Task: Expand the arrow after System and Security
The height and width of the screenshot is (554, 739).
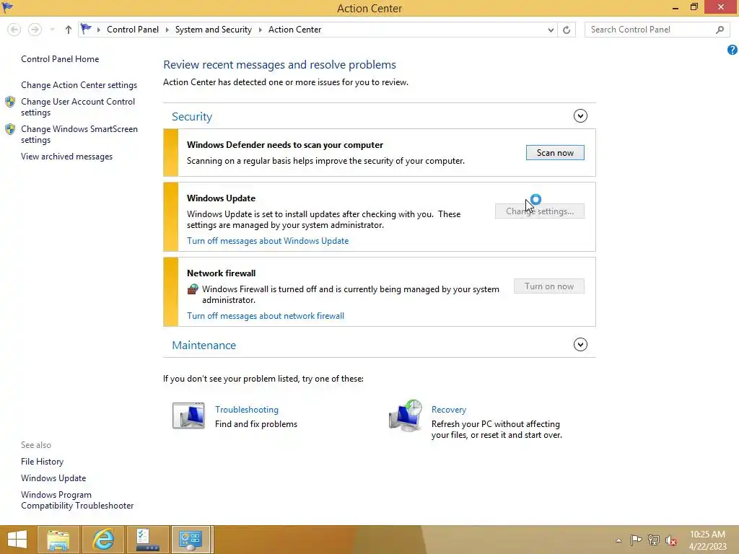Action: coord(260,30)
